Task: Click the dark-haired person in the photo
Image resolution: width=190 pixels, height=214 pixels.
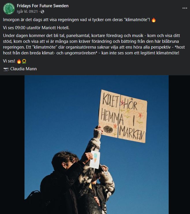Action: coord(64,183)
